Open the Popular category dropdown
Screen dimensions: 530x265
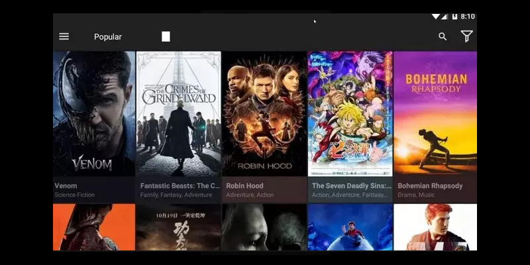pos(108,37)
